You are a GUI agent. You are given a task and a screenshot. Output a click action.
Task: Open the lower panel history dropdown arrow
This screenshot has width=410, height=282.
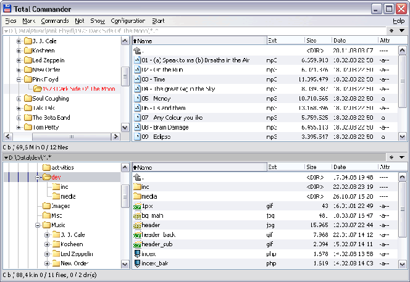click(402, 157)
